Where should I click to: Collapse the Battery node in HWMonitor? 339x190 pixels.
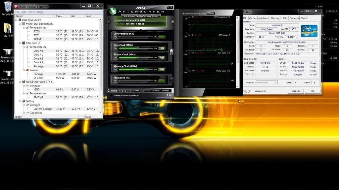pyautogui.click(x=20, y=101)
